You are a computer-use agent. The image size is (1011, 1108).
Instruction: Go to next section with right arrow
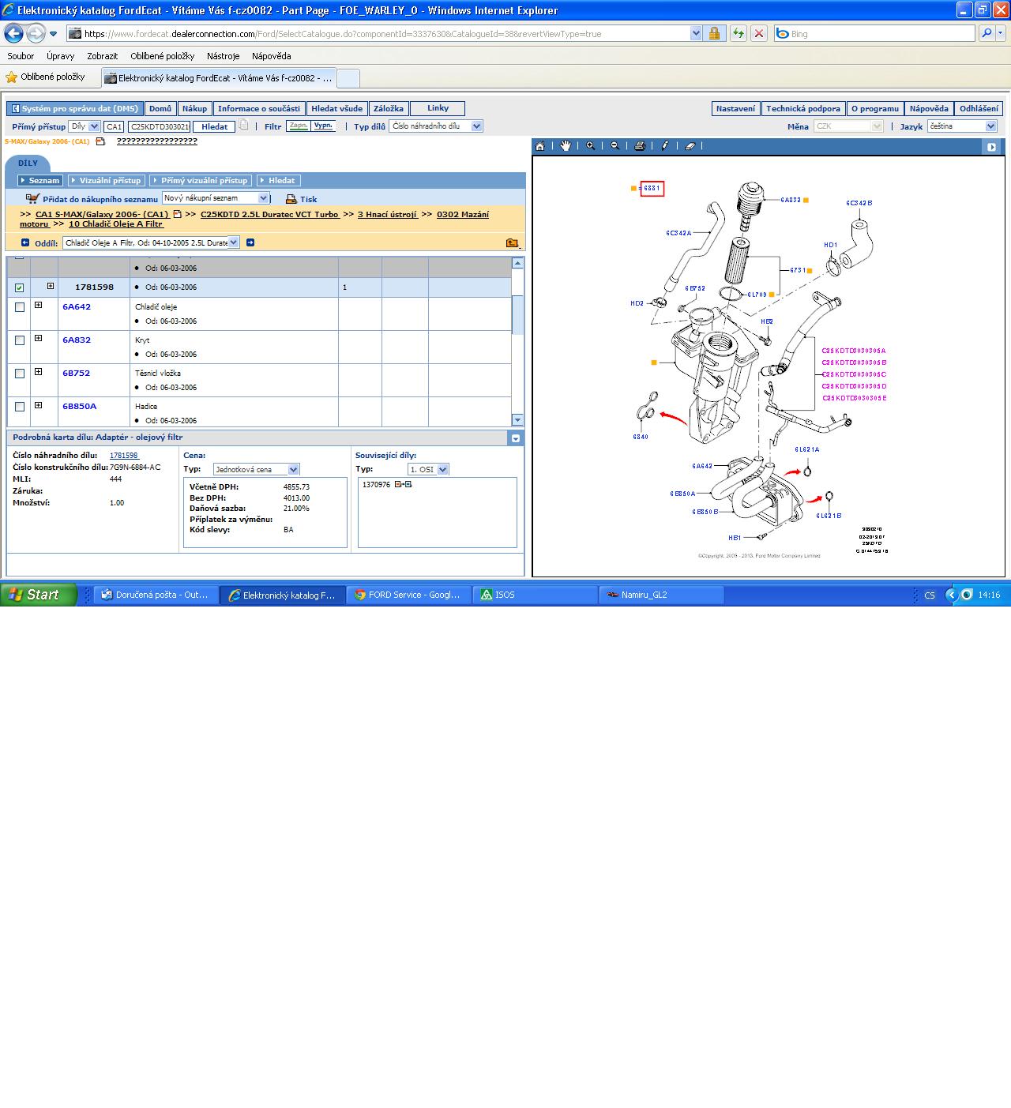click(250, 242)
